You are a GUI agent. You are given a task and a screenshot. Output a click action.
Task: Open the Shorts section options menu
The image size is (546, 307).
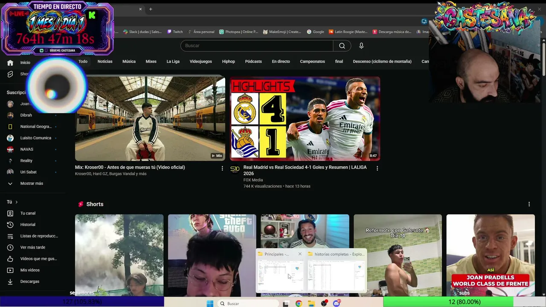(x=529, y=204)
